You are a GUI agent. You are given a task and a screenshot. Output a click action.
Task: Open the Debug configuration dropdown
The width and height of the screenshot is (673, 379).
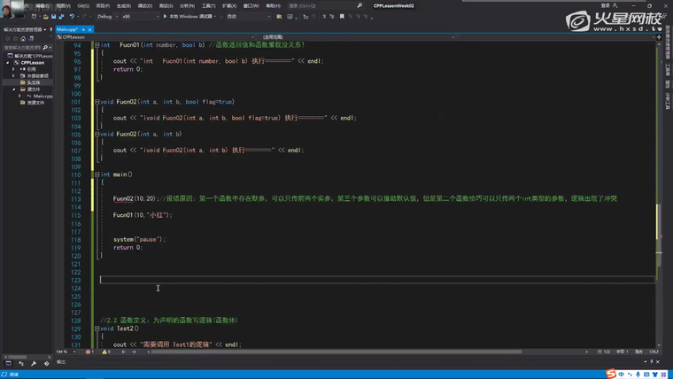pyautogui.click(x=107, y=16)
